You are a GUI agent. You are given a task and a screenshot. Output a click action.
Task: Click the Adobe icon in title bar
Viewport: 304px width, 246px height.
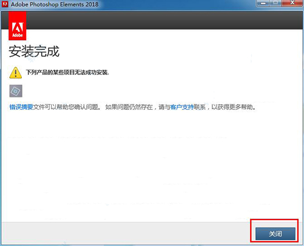(5, 4)
